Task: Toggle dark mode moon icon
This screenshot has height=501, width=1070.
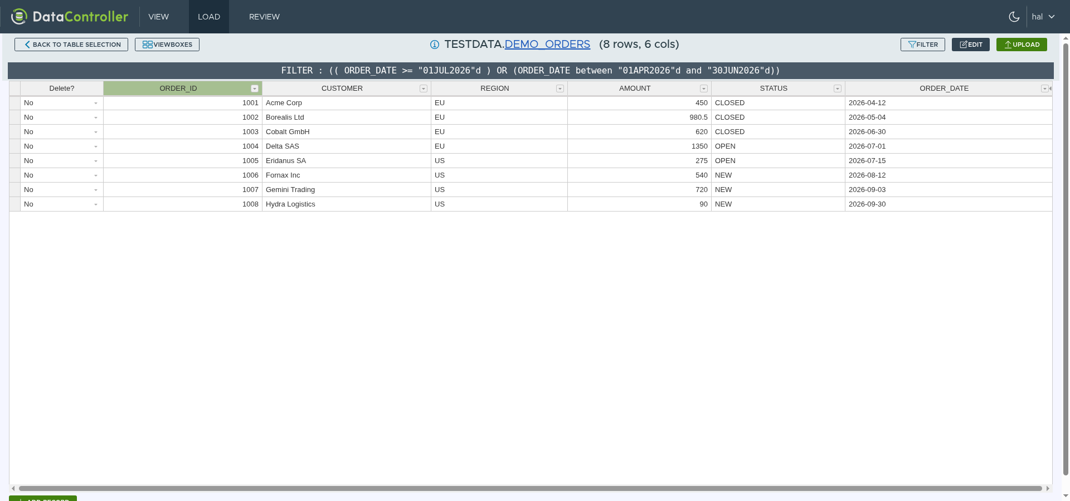Action: tap(1014, 17)
